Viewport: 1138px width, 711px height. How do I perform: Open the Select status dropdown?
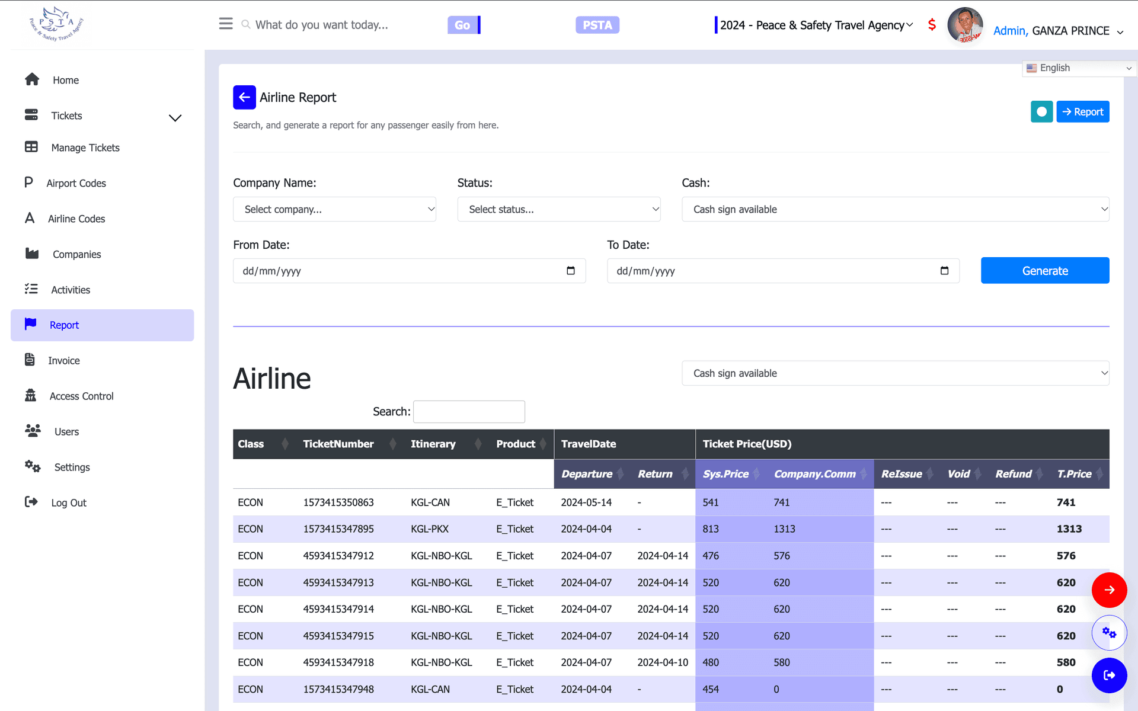pyautogui.click(x=559, y=209)
